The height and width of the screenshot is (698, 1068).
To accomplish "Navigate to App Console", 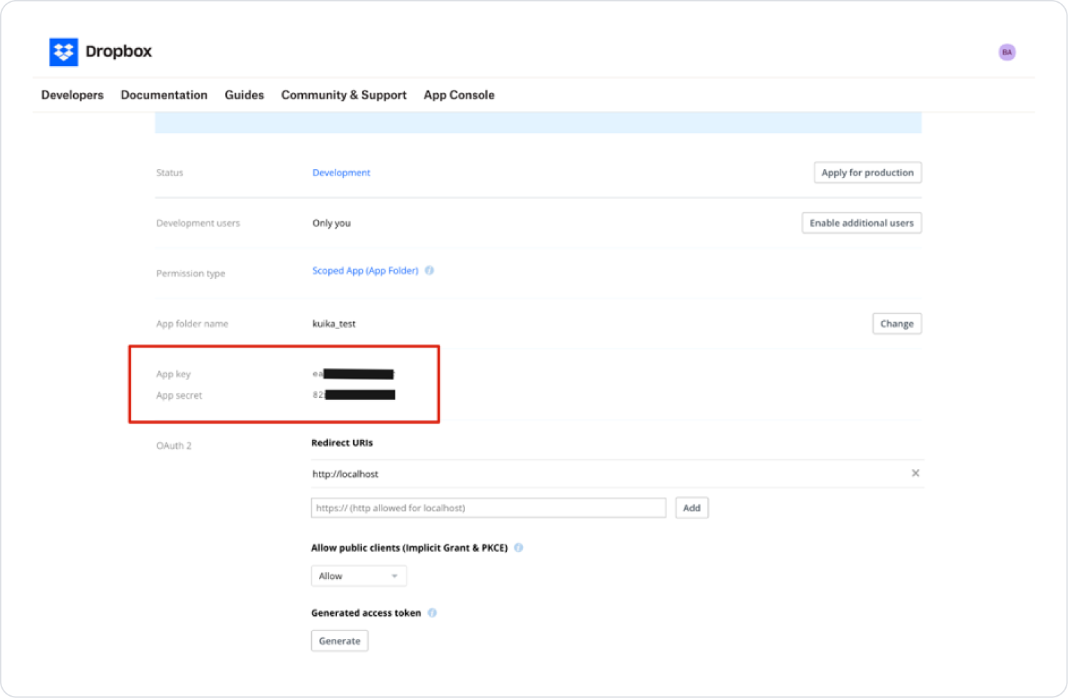I will click(x=459, y=95).
